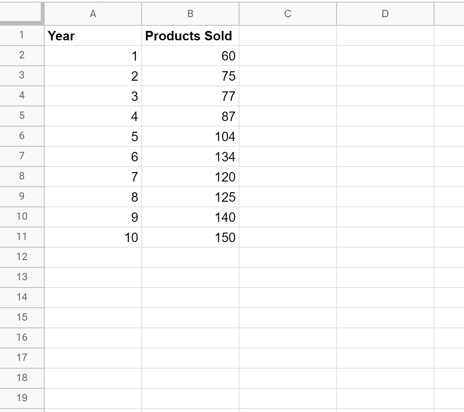The width and height of the screenshot is (464, 412).
Task: Click the cell with value 104
Action: 190,136
